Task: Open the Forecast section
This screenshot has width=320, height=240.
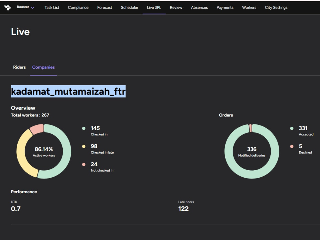Action: (105, 8)
